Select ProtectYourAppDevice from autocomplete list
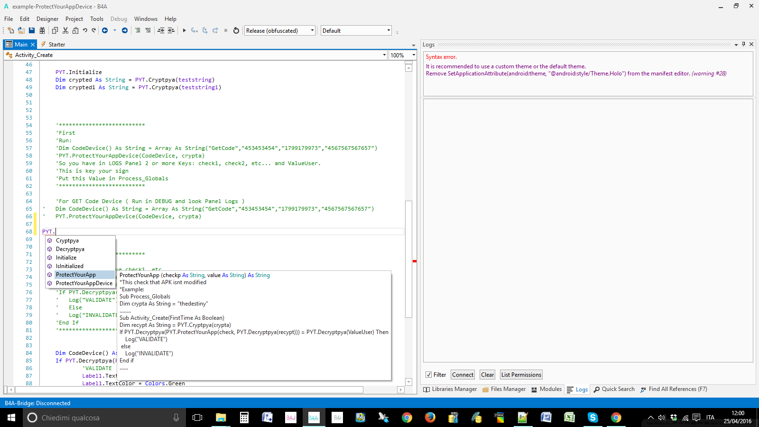The image size is (759, 427). (x=81, y=283)
